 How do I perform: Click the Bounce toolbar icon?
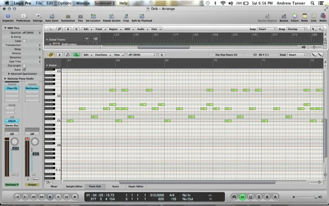point(284,18)
